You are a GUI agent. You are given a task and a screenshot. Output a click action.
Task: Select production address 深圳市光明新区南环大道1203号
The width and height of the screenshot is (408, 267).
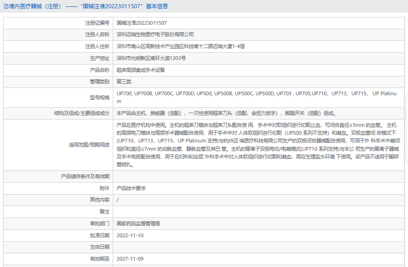tap(151, 58)
